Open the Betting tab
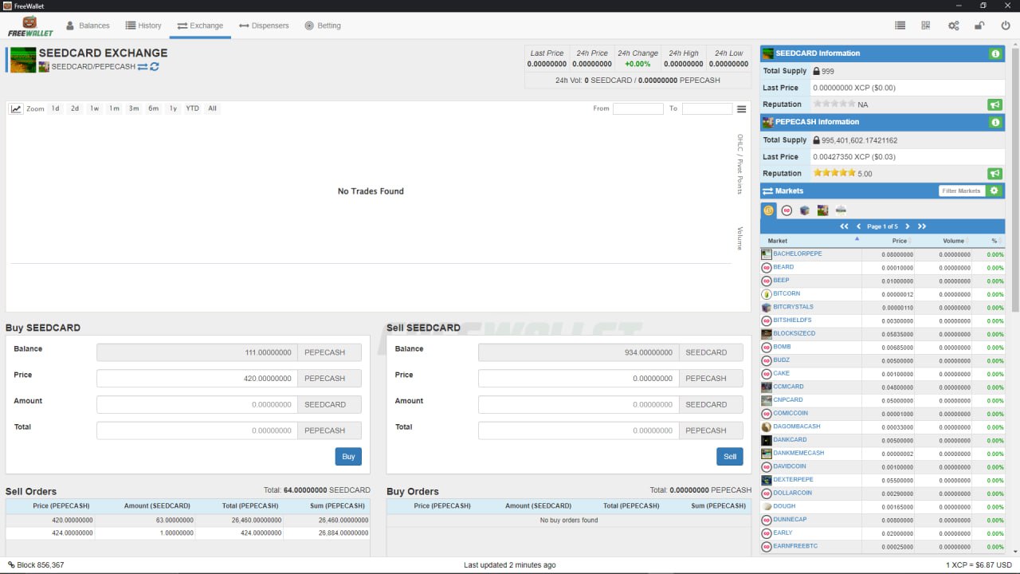1020x574 pixels. (x=323, y=26)
